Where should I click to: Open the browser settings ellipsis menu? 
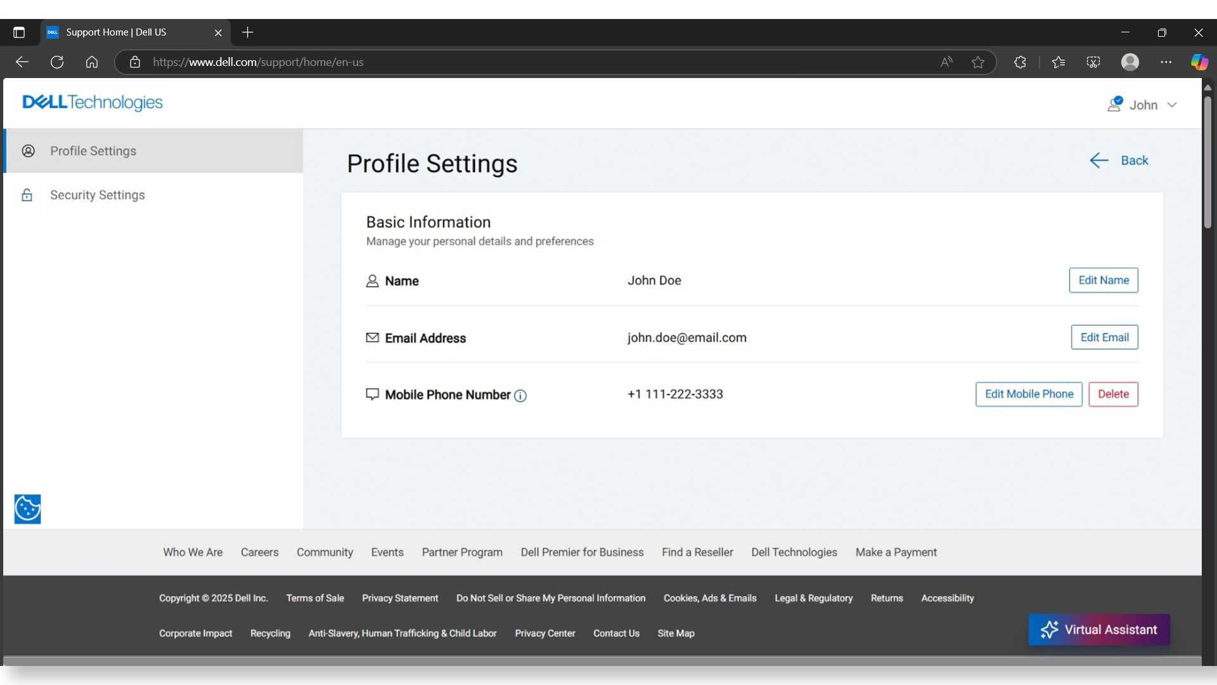pyautogui.click(x=1166, y=62)
